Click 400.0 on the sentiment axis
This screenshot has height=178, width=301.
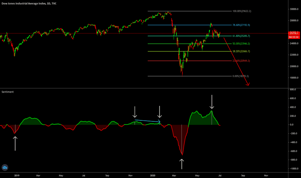click(293, 107)
